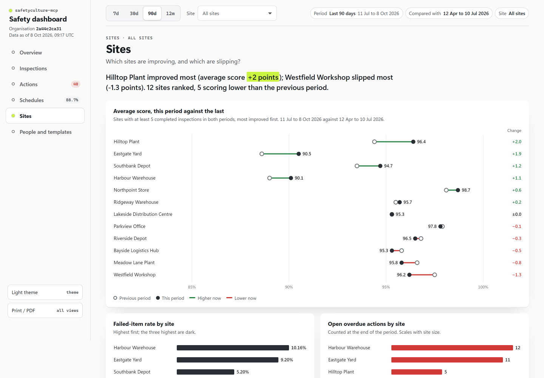Select the Sites sidebar item
Viewport: 544px width, 378px height.
(x=45, y=116)
